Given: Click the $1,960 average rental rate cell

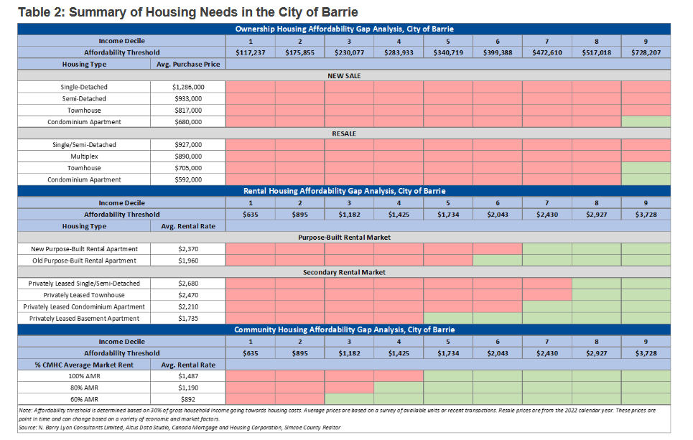Looking at the screenshot, I should tap(189, 260).
